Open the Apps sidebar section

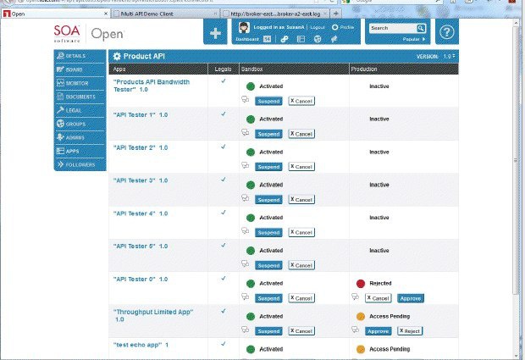[x=80, y=151]
